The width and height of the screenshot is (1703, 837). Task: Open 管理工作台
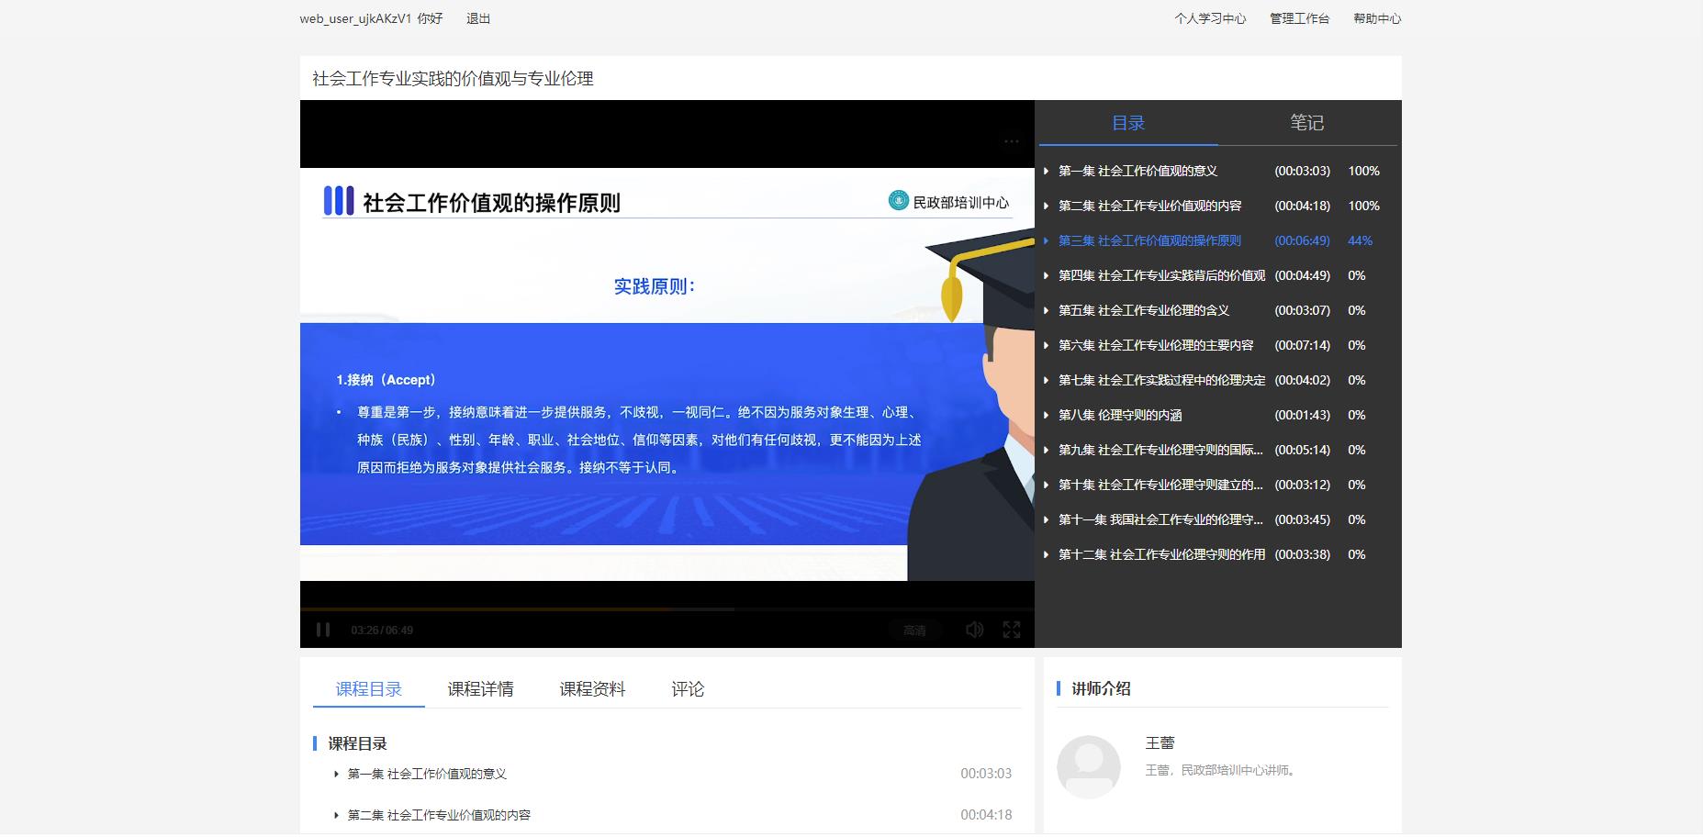pyautogui.click(x=1297, y=17)
